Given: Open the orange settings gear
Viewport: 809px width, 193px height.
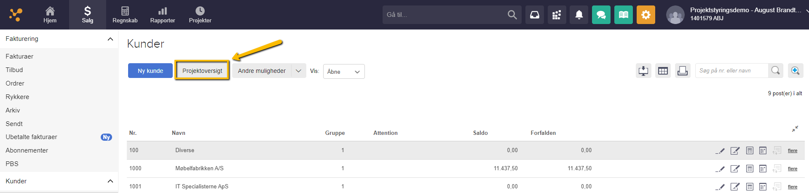Looking at the screenshot, I should pos(646,15).
